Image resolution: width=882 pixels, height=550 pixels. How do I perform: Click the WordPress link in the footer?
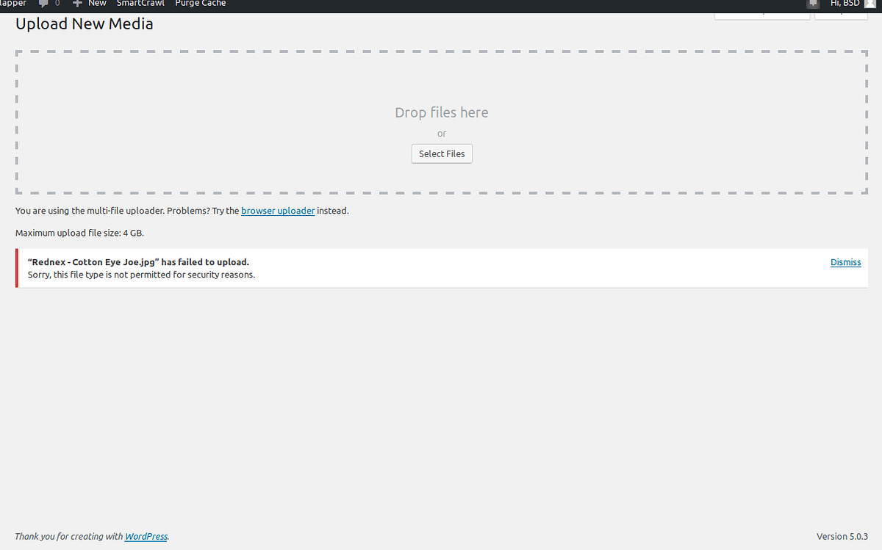click(146, 536)
